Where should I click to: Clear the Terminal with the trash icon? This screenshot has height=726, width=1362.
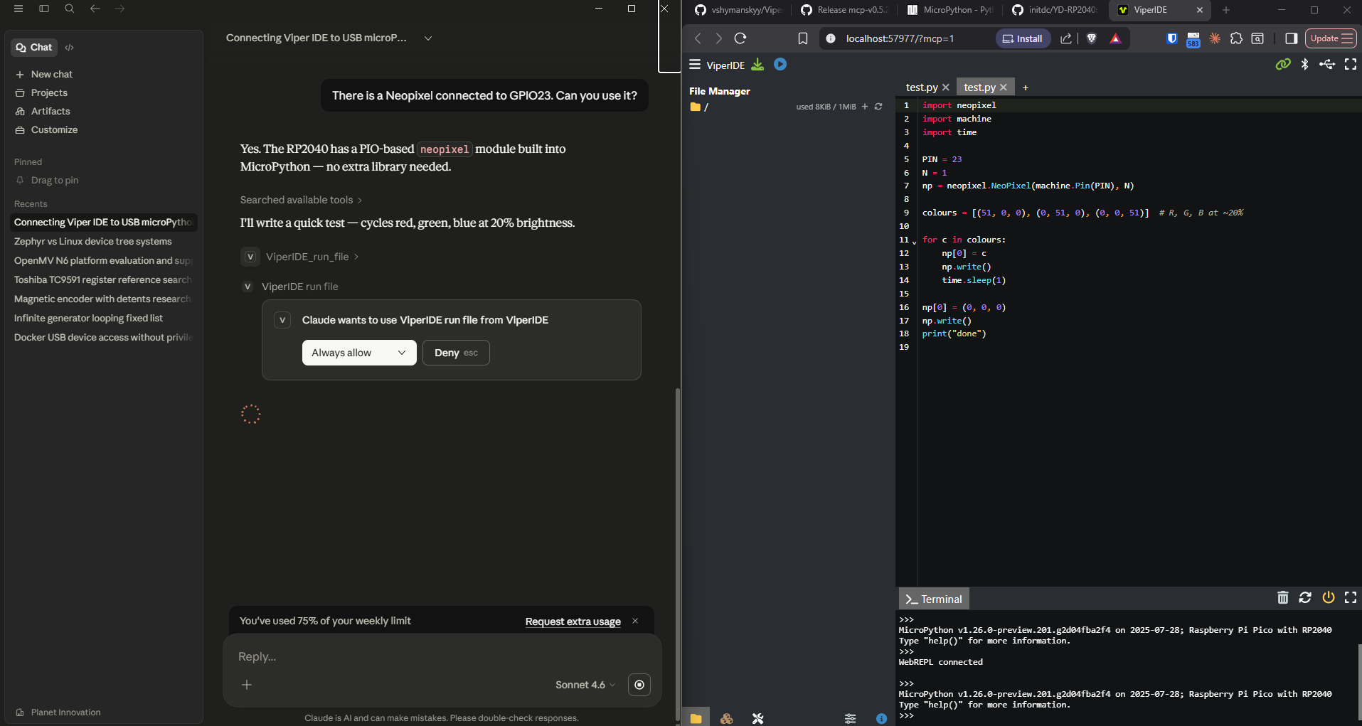coord(1283,598)
